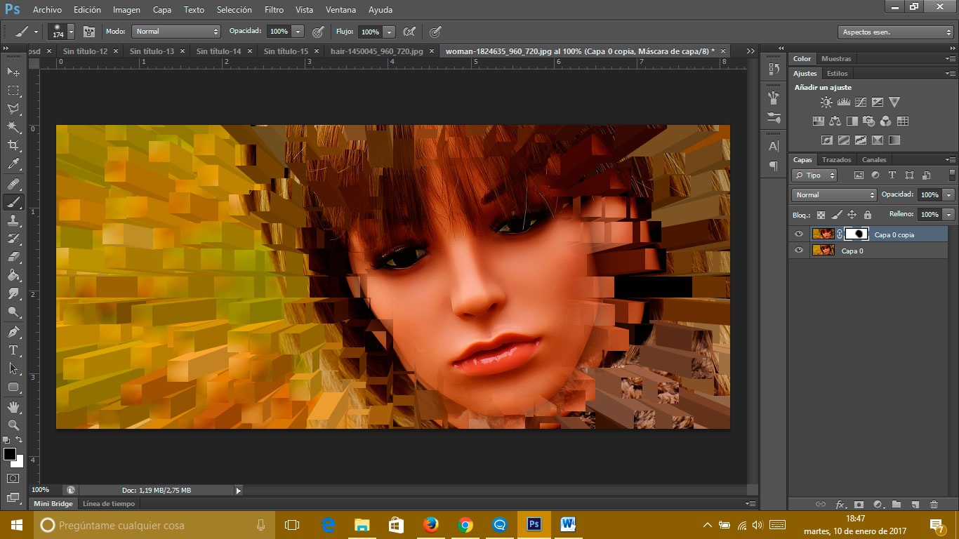Add a Color Balance adjustment

tap(835, 121)
